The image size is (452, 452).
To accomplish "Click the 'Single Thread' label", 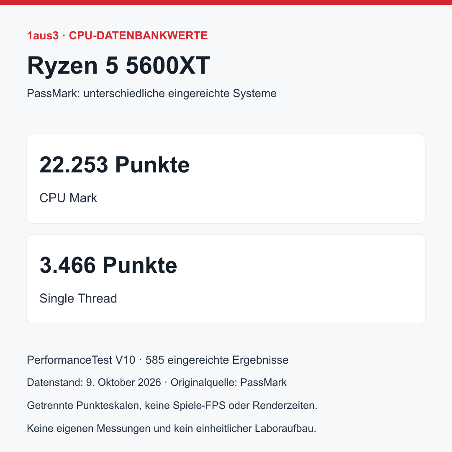I will pos(78,298).
